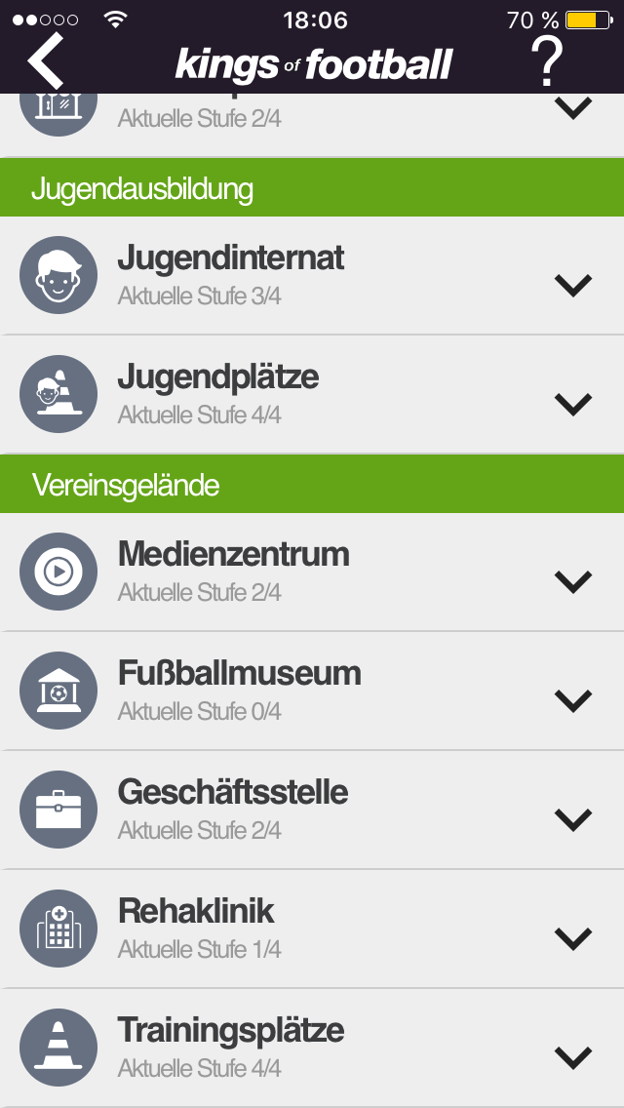Tap the Fußballmuseum building icon
Screen dimensions: 624x1108
(58, 691)
